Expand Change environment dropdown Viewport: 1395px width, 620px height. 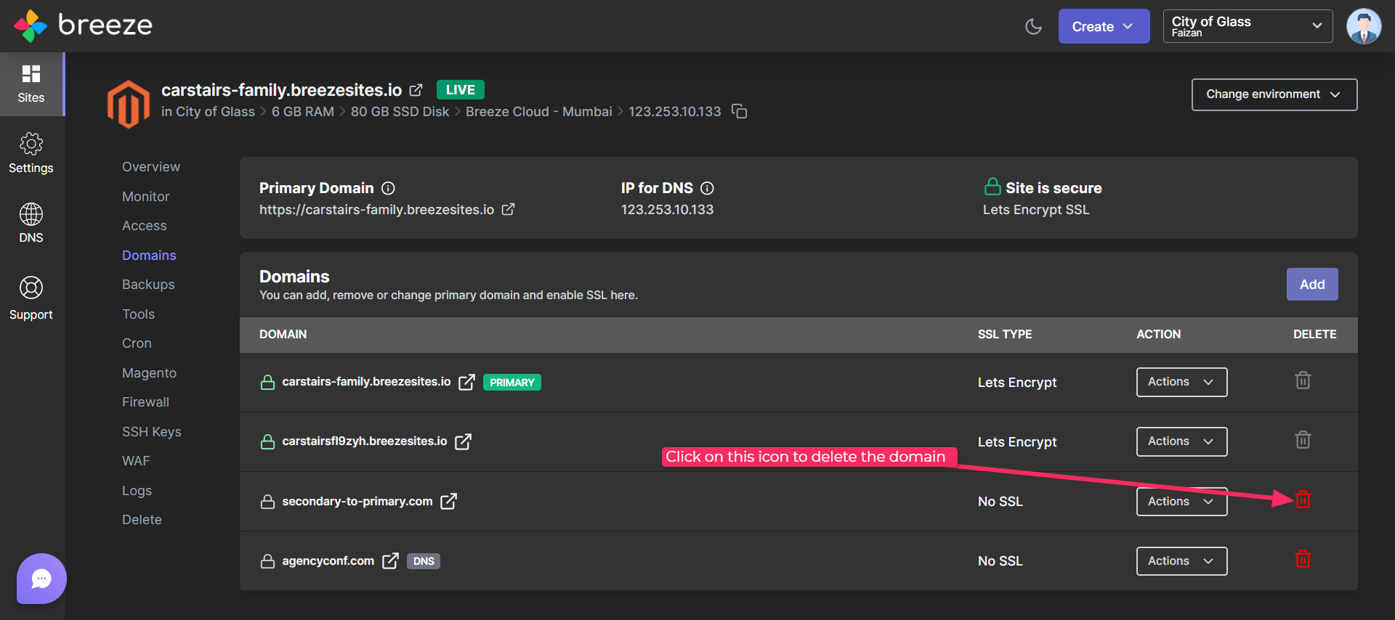(1274, 94)
